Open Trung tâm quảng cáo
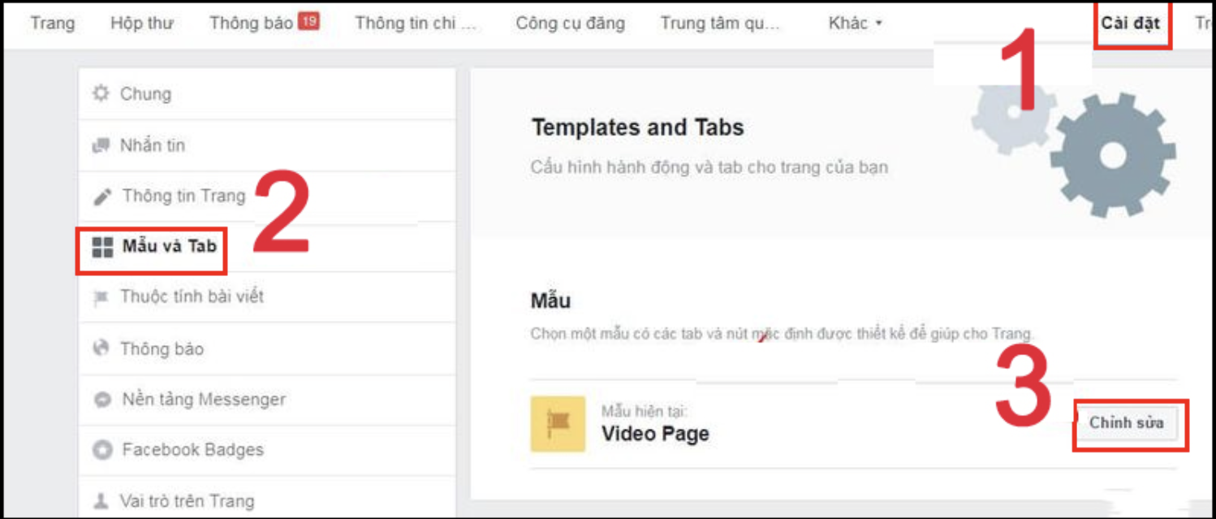 coord(721,23)
